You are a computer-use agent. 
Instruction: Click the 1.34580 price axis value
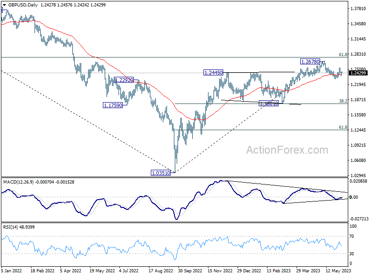click(x=358, y=24)
